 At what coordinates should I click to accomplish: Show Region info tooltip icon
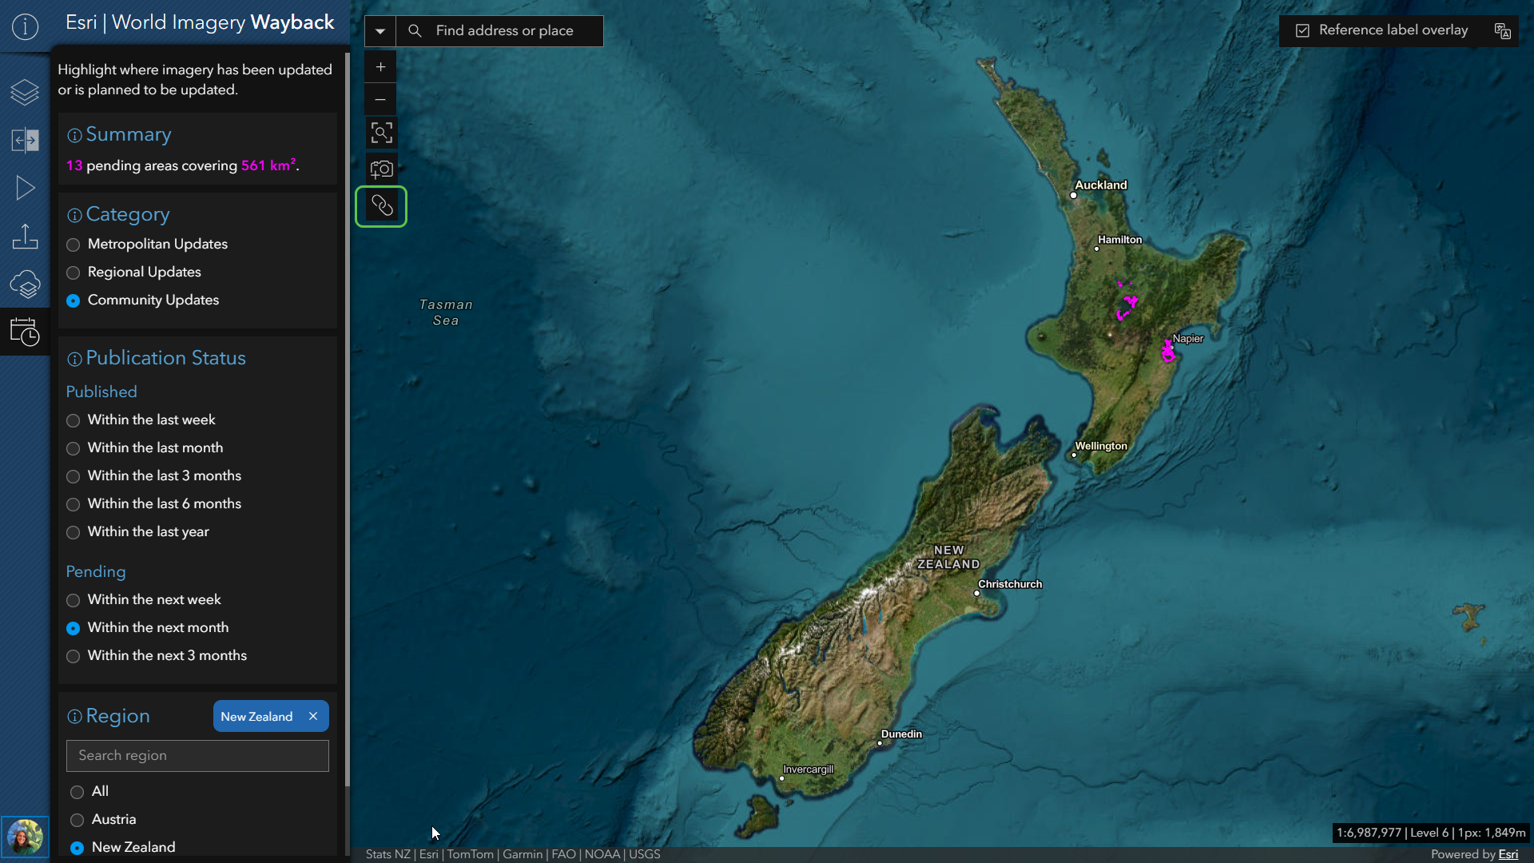click(74, 717)
